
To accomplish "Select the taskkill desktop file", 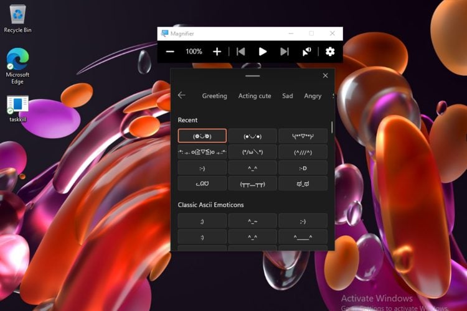I will [17, 109].
